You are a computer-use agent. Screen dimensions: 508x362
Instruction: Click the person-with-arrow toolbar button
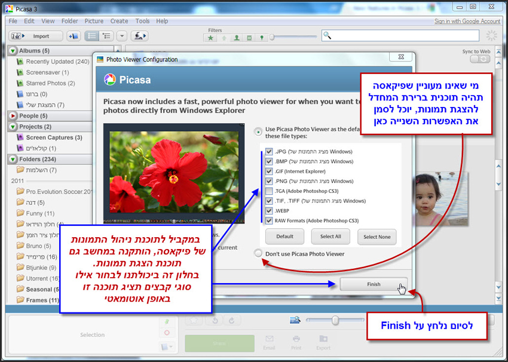(139, 36)
